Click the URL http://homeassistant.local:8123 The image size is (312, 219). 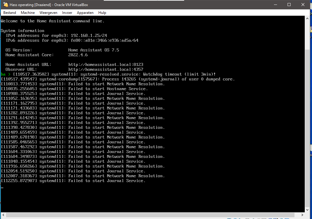(x=106, y=64)
